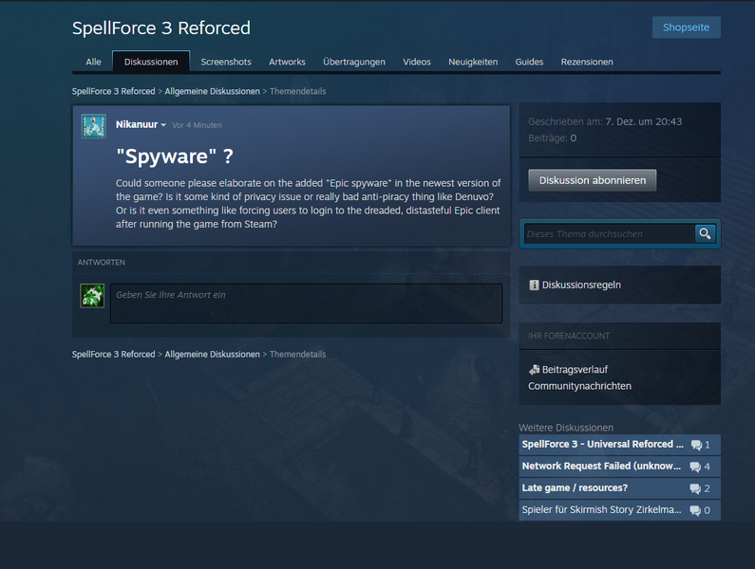Click the Dieses Thema durchsuchen search field

pyautogui.click(x=608, y=233)
